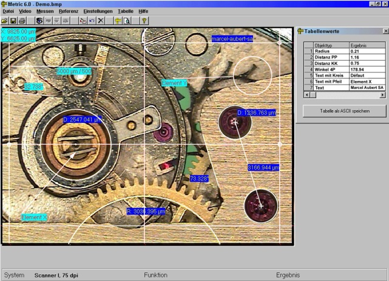The height and width of the screenshot is (281, 389).
Task: Click right arrow of table scrollbar
Action: pyautogui.click(x=382, y=94)
